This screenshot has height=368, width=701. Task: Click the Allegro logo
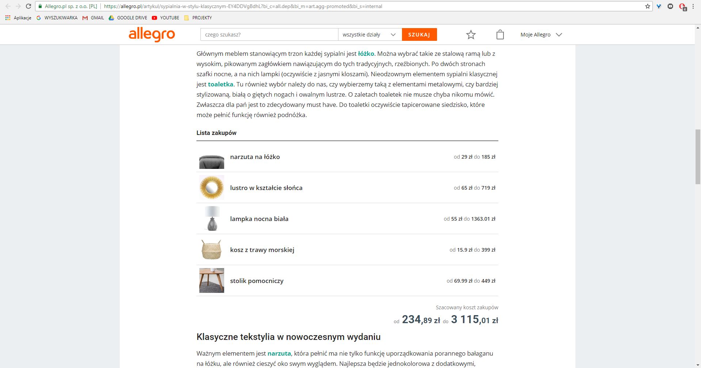pyautogui.click(x=152, y=35)
